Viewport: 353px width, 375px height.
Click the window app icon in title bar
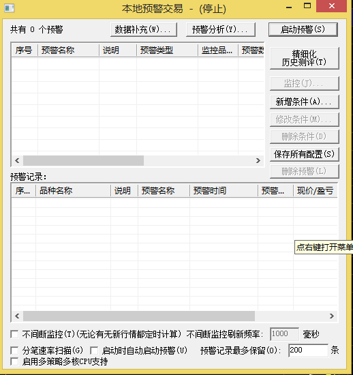click(x=9, y=8)
